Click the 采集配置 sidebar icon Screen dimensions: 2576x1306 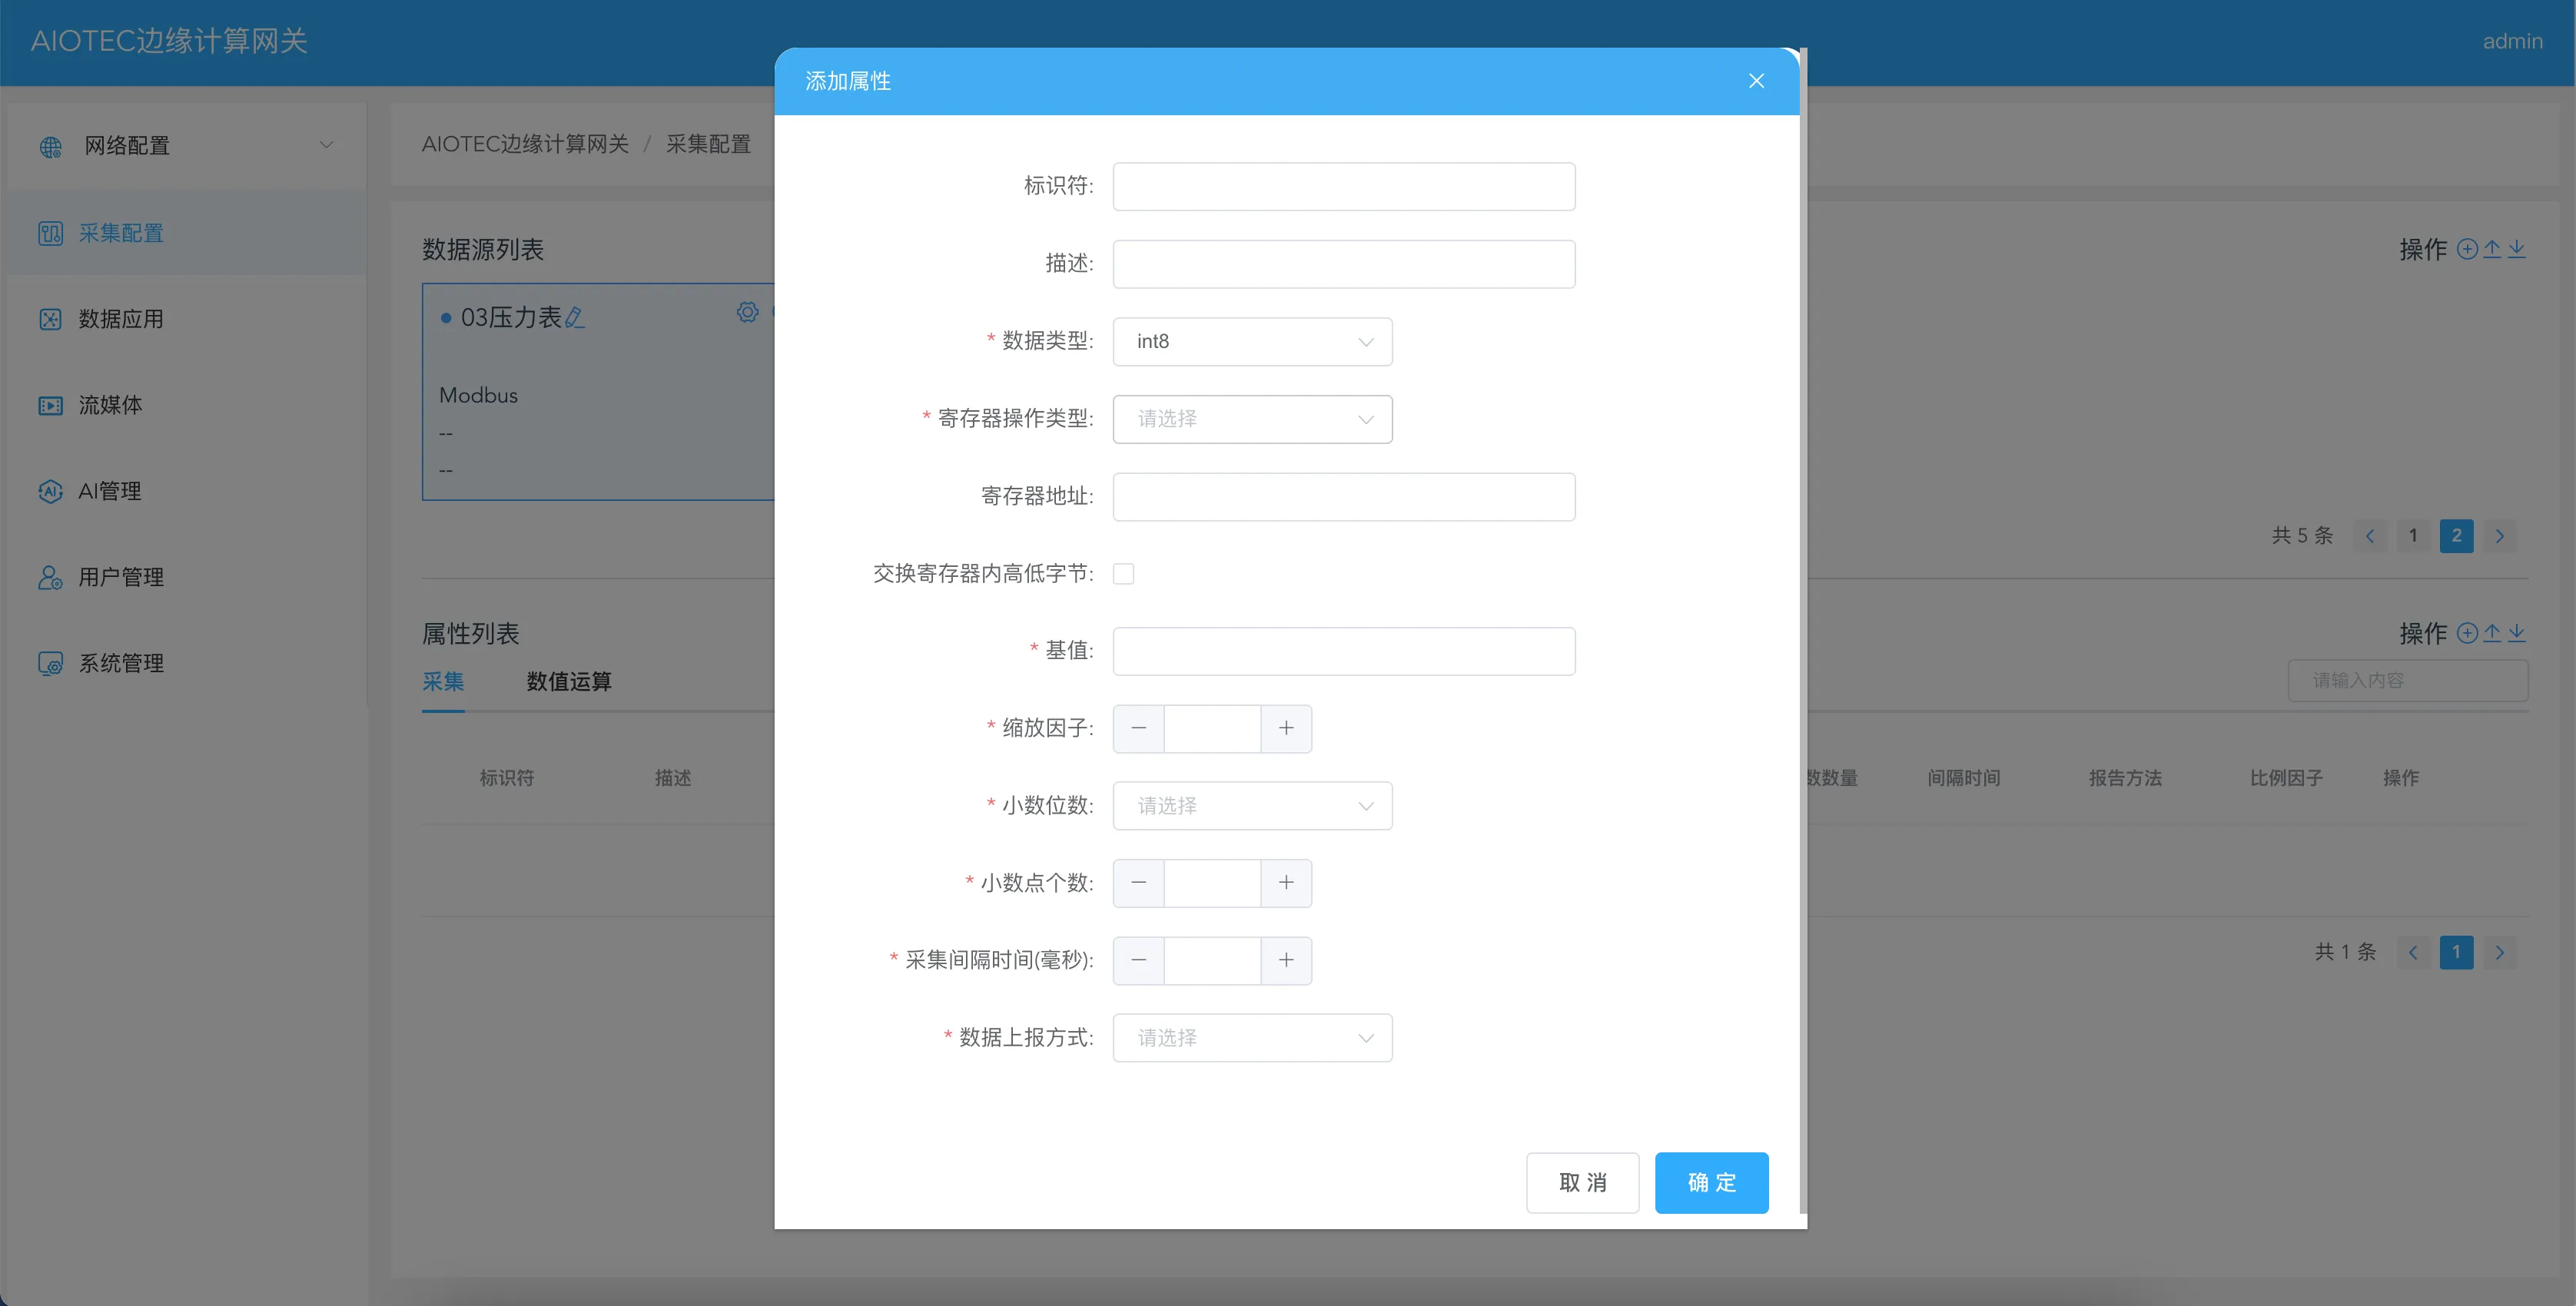point(50,233)
